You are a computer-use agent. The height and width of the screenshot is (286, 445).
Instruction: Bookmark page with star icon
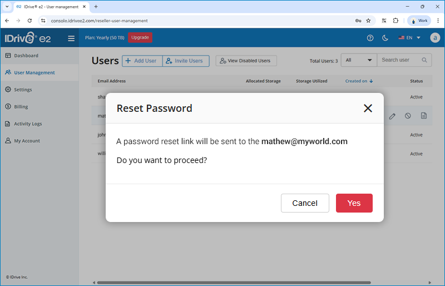coord(368,21)
